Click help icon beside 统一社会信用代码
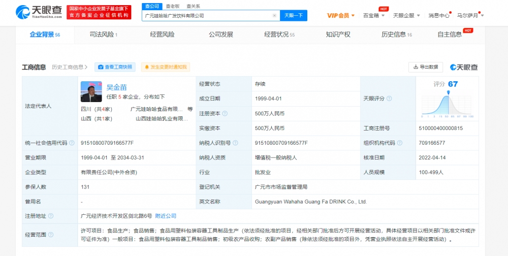The height and width of the screenshot is (256, 508). (x=72, y=143)
